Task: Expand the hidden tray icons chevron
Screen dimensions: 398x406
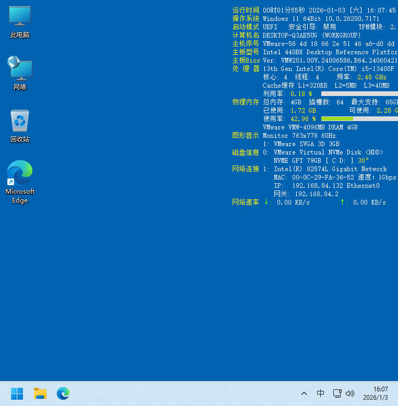Action: tap(304, 393)
